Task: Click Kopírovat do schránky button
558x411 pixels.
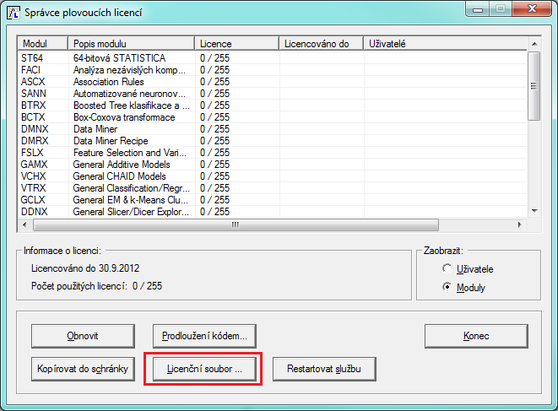Action: [x=83, y=369]
